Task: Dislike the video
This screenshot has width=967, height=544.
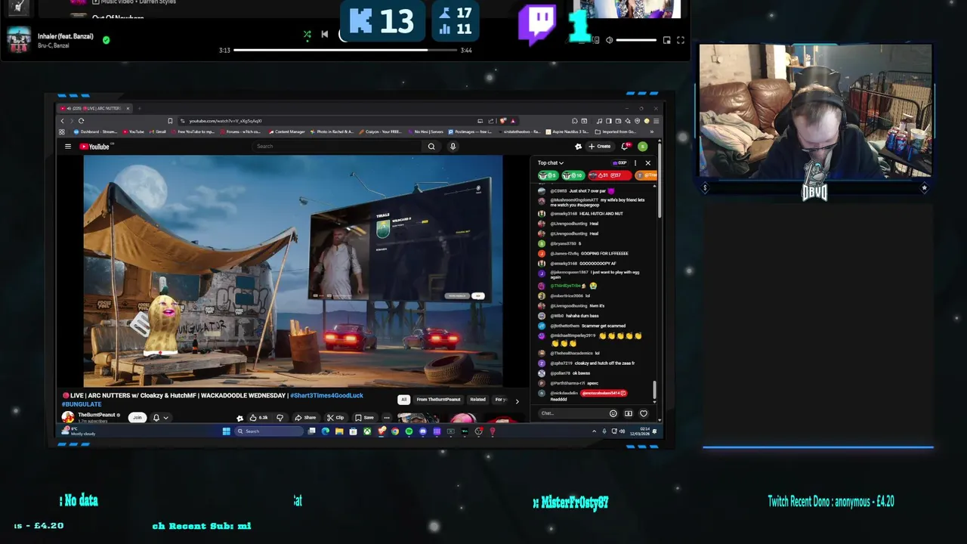Action: (x=280, y=417)
